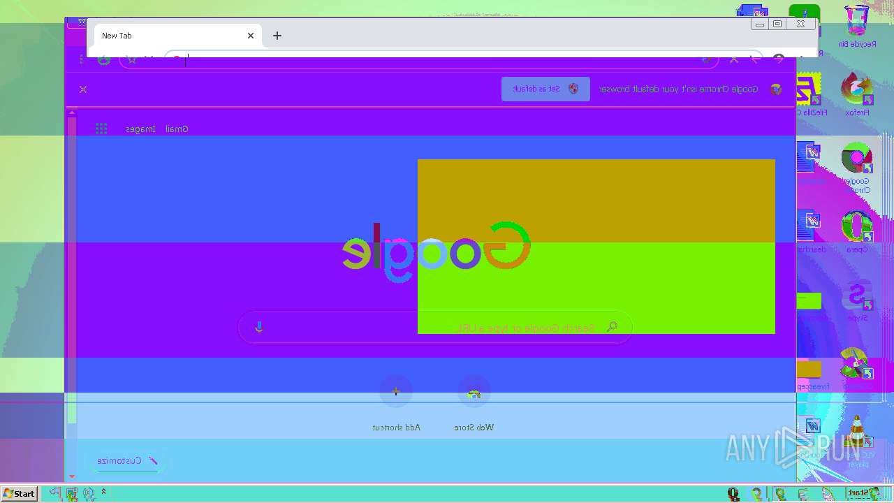The width and height of the screenshot is (894, 503).
Task: Open the mirrored Chrome profile avatar
Action: point(104,59)
